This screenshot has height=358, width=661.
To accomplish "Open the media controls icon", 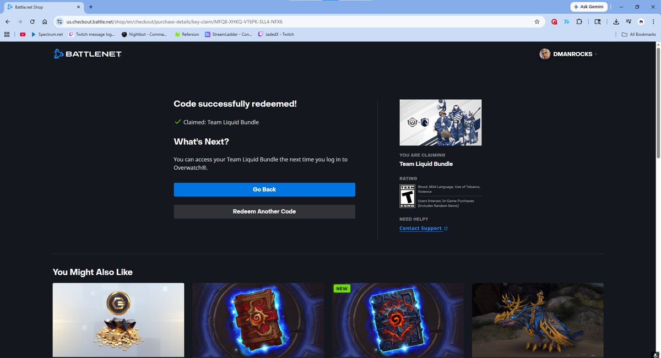I will tap(629, 21).
